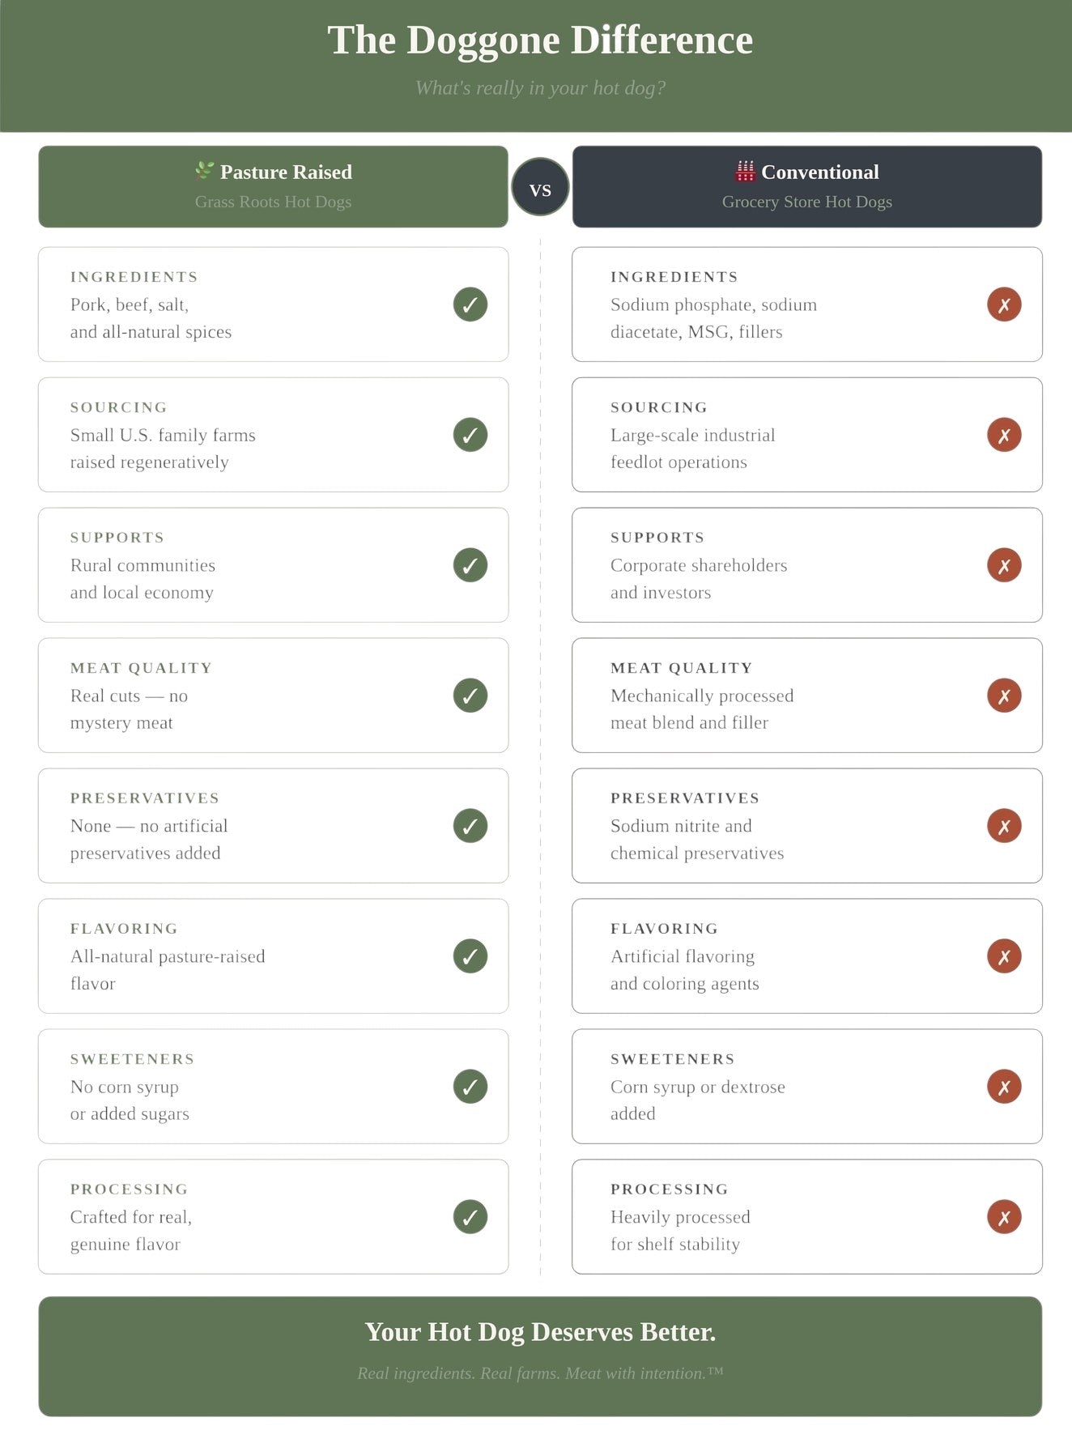
Task: Click the green checkmark on Small U.S. family farms
Action: (470, 435)
